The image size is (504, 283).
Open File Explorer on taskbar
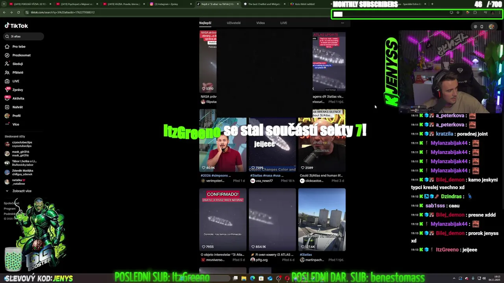pos(244,278)
